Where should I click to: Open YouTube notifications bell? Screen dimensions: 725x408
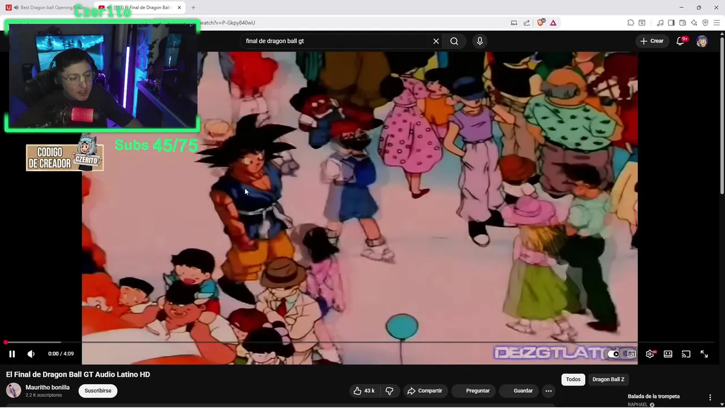[681, 41]
